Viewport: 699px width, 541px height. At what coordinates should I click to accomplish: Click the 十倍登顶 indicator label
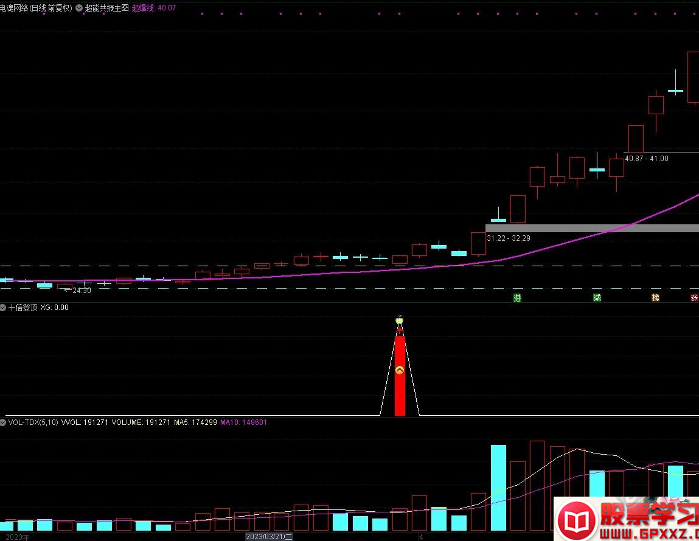point(23,308)
